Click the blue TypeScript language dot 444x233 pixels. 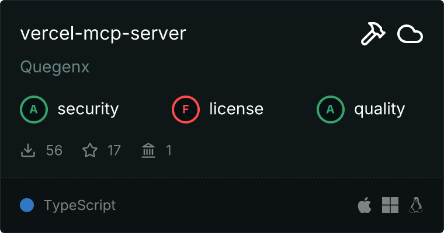[x=26, y=205]
